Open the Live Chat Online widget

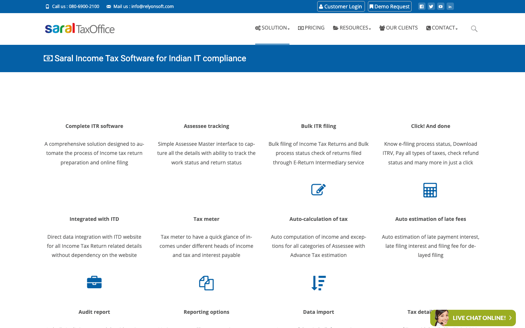(x=473, y=318)
